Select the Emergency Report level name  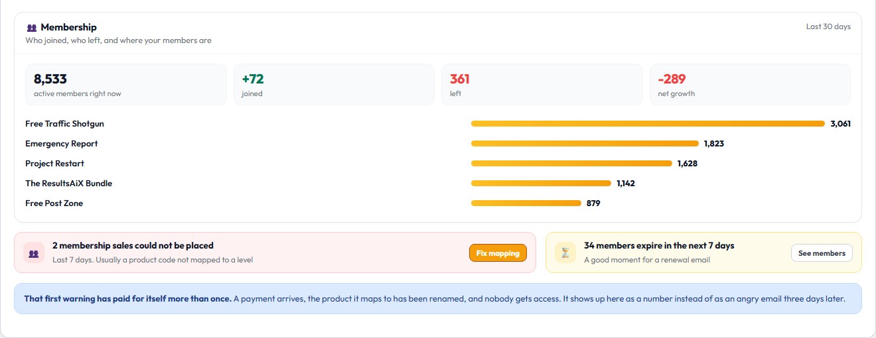click(x=61, y=144)
